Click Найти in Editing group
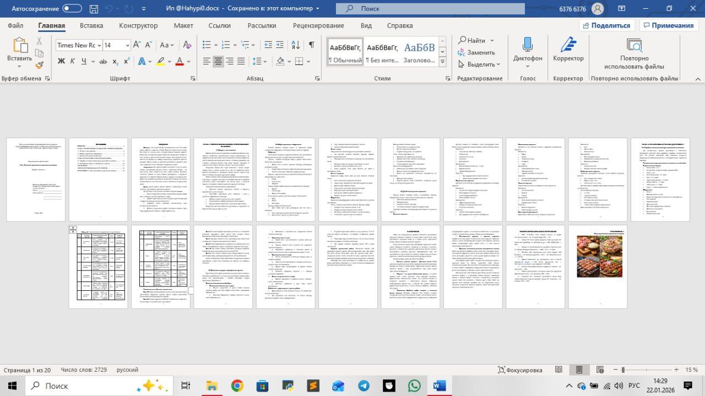The width and height of the screenshot is (705, 396). coord(475,40)
